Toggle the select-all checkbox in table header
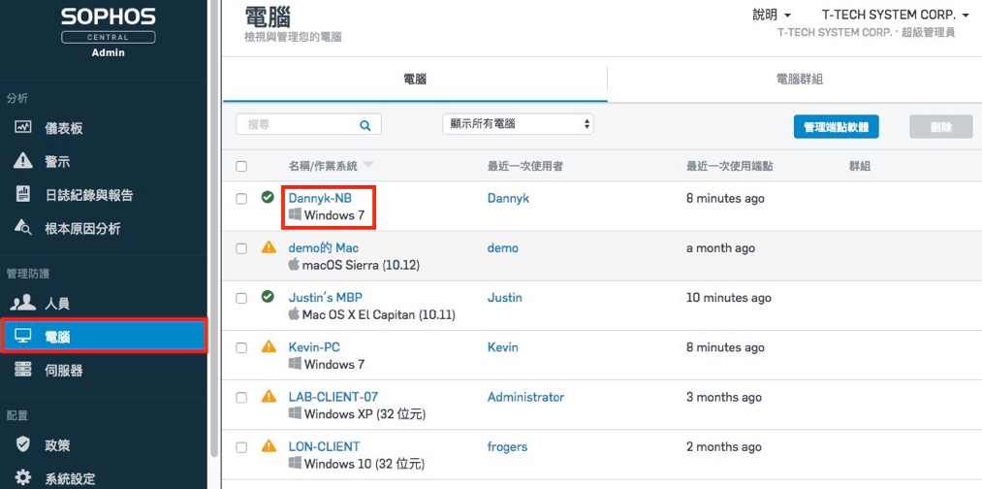 point(241,166)
